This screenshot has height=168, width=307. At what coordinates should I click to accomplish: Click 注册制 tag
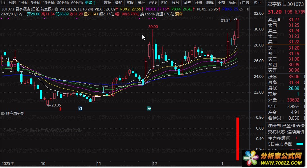coord(274,126)
